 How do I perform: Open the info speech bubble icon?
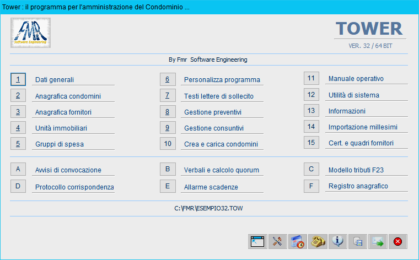coord(338,242)
